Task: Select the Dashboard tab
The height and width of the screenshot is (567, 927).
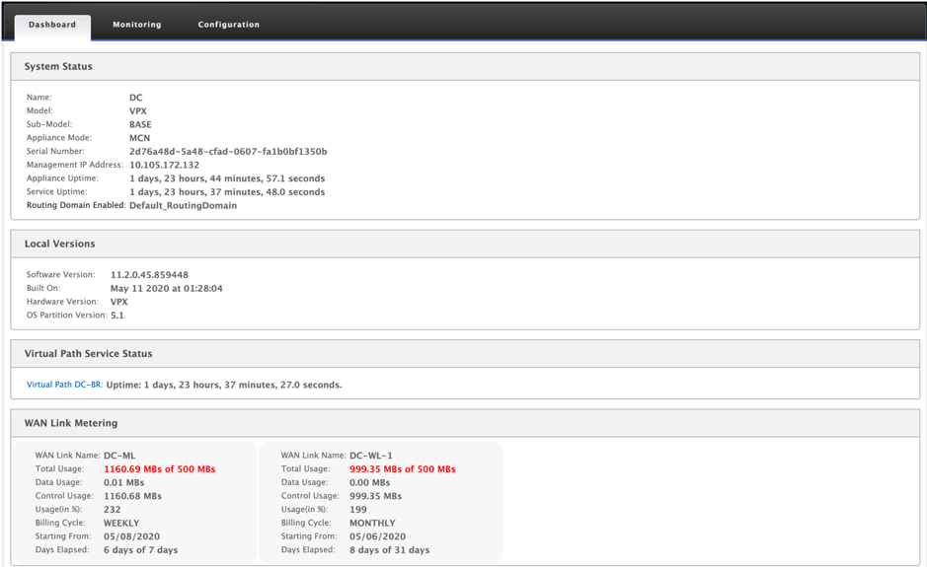Action: coord(52,26)
